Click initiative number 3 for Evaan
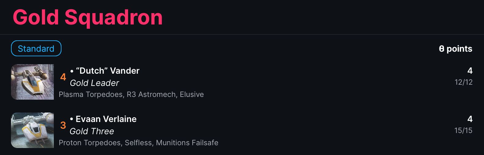The image size is (484, 155). coord(63,125)
